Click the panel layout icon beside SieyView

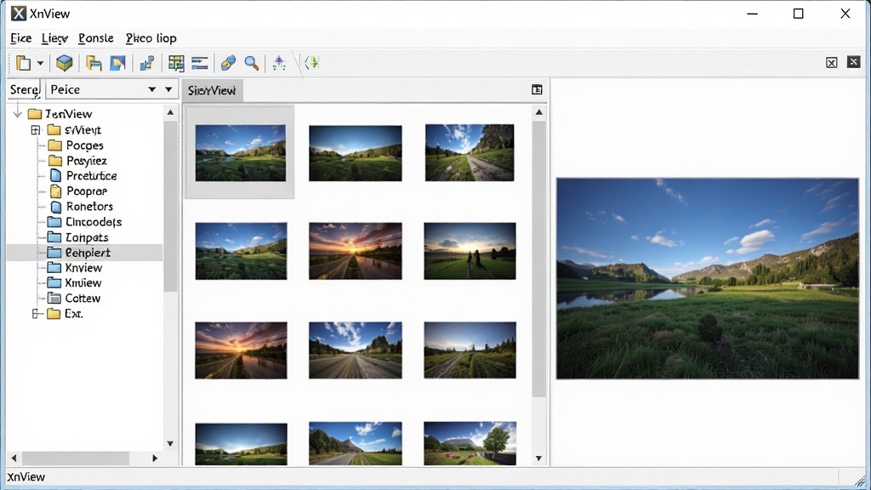(x=537, y=89)
